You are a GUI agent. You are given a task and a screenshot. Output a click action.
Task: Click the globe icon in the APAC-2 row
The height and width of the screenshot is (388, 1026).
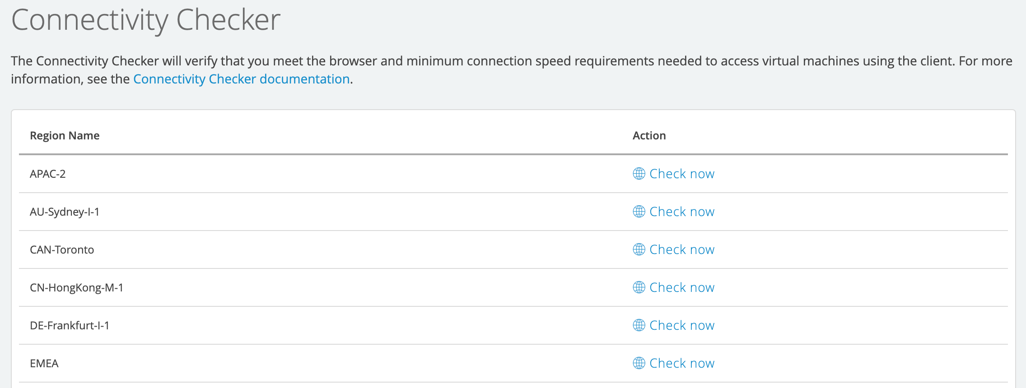[639, 174]
